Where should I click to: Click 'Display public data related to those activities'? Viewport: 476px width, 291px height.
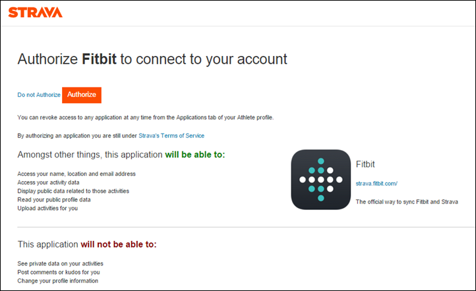click(x=73, y=191)
